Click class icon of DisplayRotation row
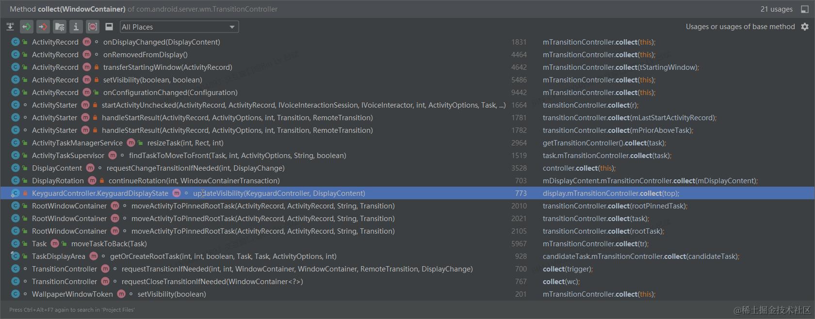The image size is (815, 319). 15,180
